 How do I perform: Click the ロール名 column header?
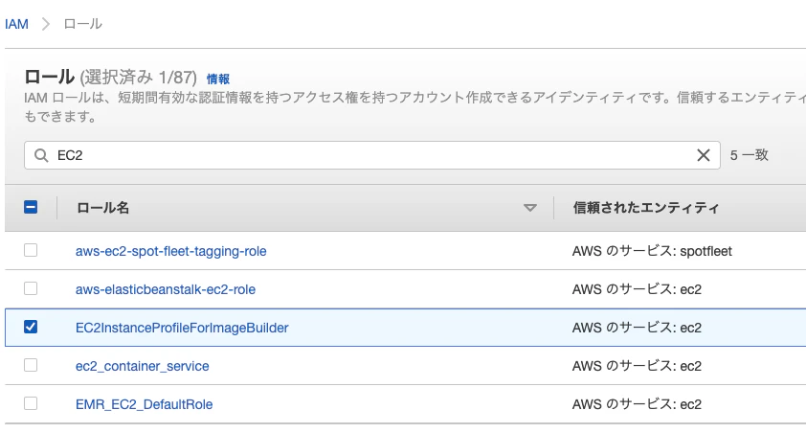click(102, 208)
